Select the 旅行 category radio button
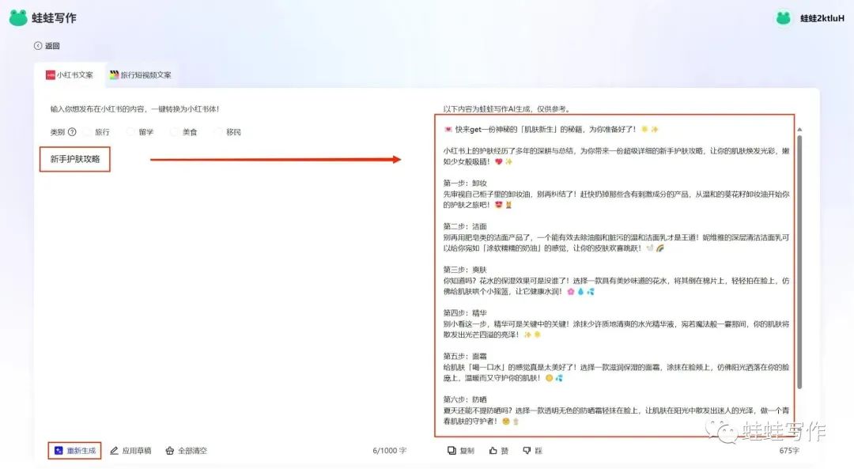 point(87,131)
